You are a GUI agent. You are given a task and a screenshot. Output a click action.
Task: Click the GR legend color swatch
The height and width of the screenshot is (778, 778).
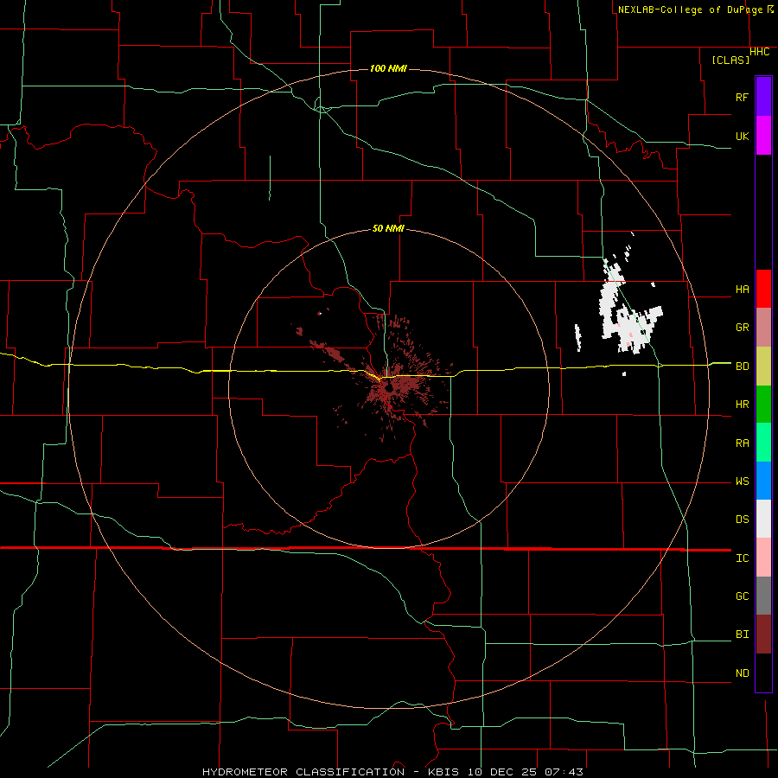[x=763, y=328]
